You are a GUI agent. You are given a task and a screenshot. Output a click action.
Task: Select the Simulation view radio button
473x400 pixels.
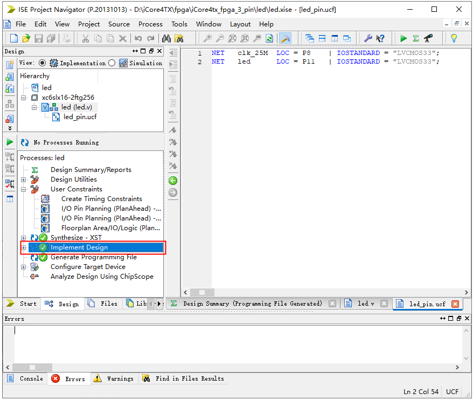coord(112,63)
